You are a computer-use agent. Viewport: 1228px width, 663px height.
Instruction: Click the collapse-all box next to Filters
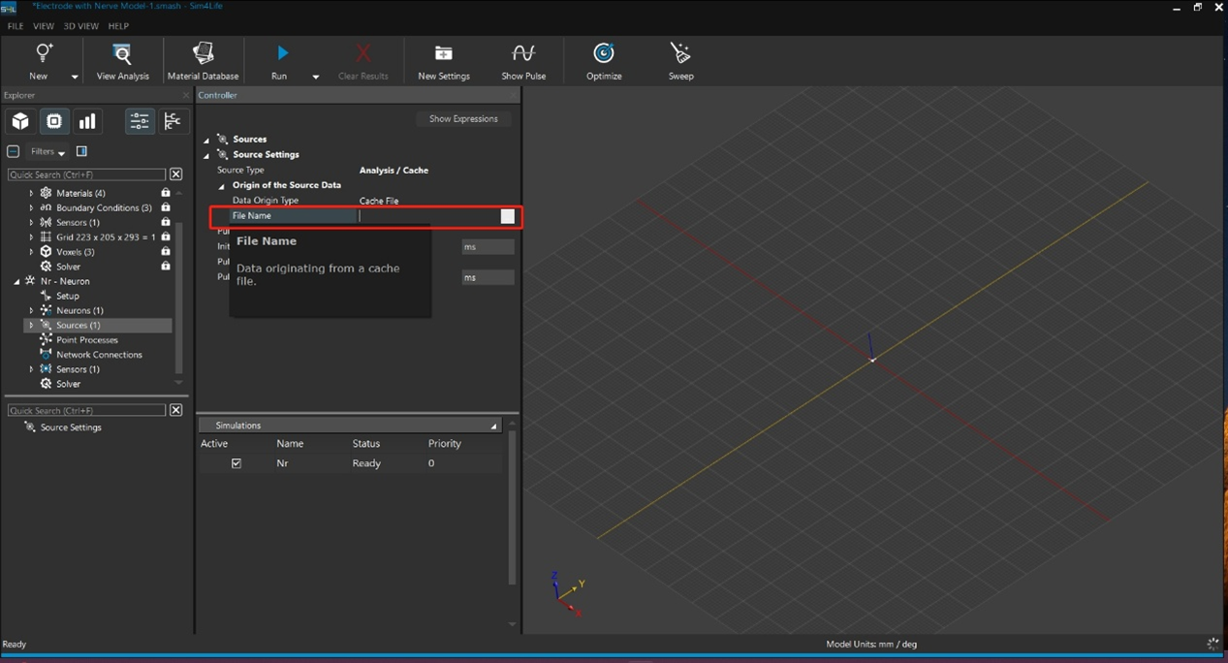(14, 151)
